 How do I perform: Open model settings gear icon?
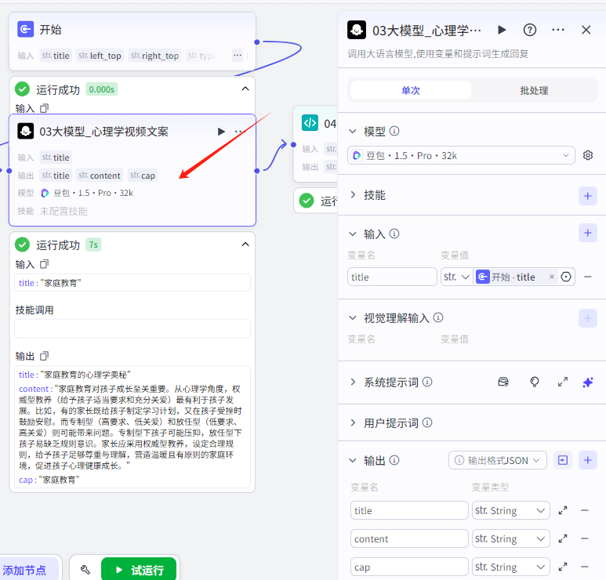click(588, 155)
